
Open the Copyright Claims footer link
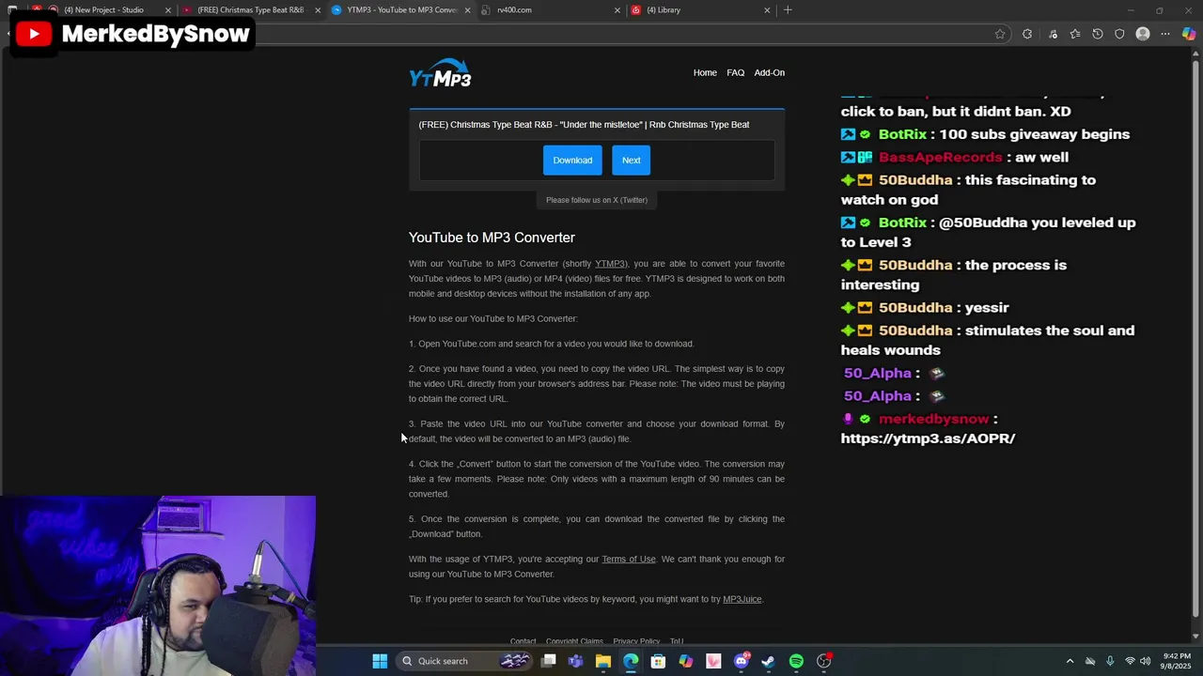coord(574,641)
